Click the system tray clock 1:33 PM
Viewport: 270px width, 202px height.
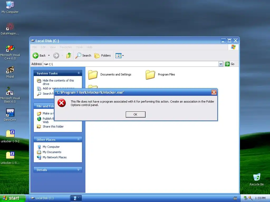pos(260,198)
